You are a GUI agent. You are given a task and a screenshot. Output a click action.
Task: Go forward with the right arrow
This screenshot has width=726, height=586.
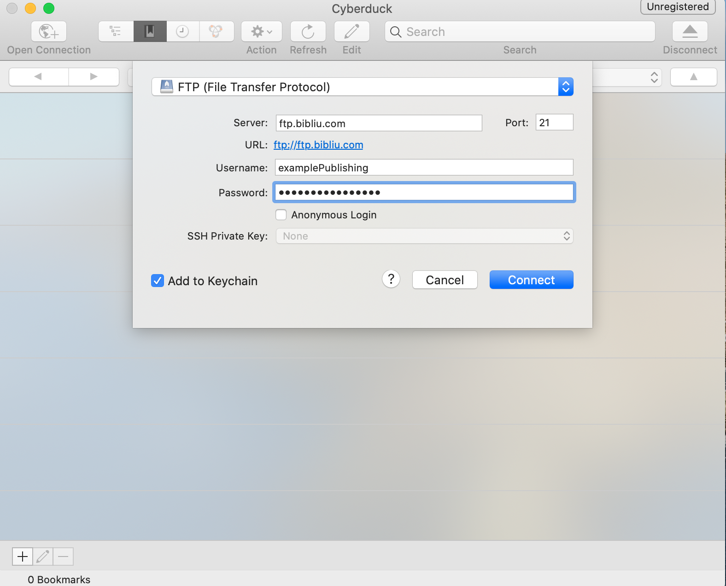point(94,76)
